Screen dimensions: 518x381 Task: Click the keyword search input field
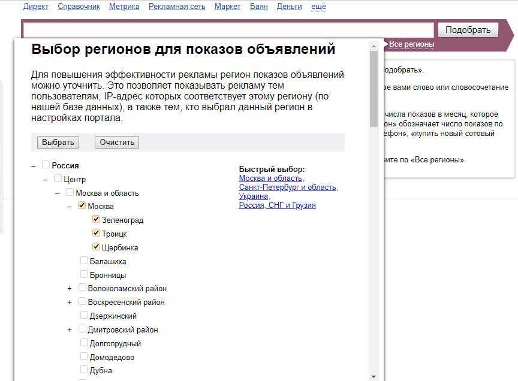coord(228,30)
